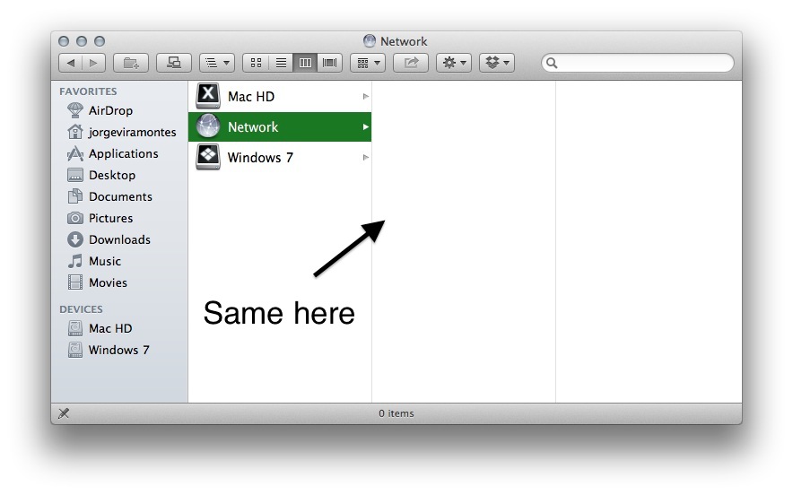The image size is (793, 495).
Task: Open the Arrange items dropdown
Action: pyautogui.click(x=368, y=63)
